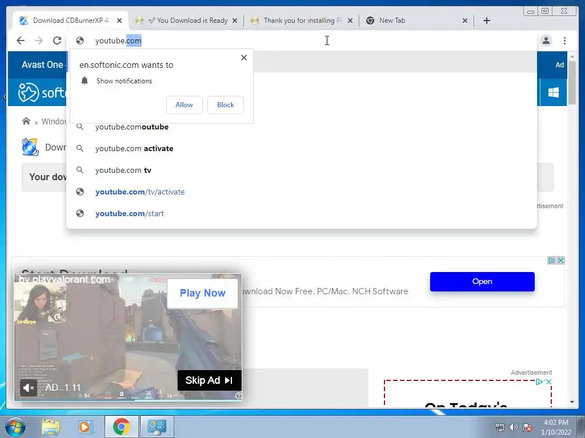Click the blue Open ad button

tap(482, 282)
